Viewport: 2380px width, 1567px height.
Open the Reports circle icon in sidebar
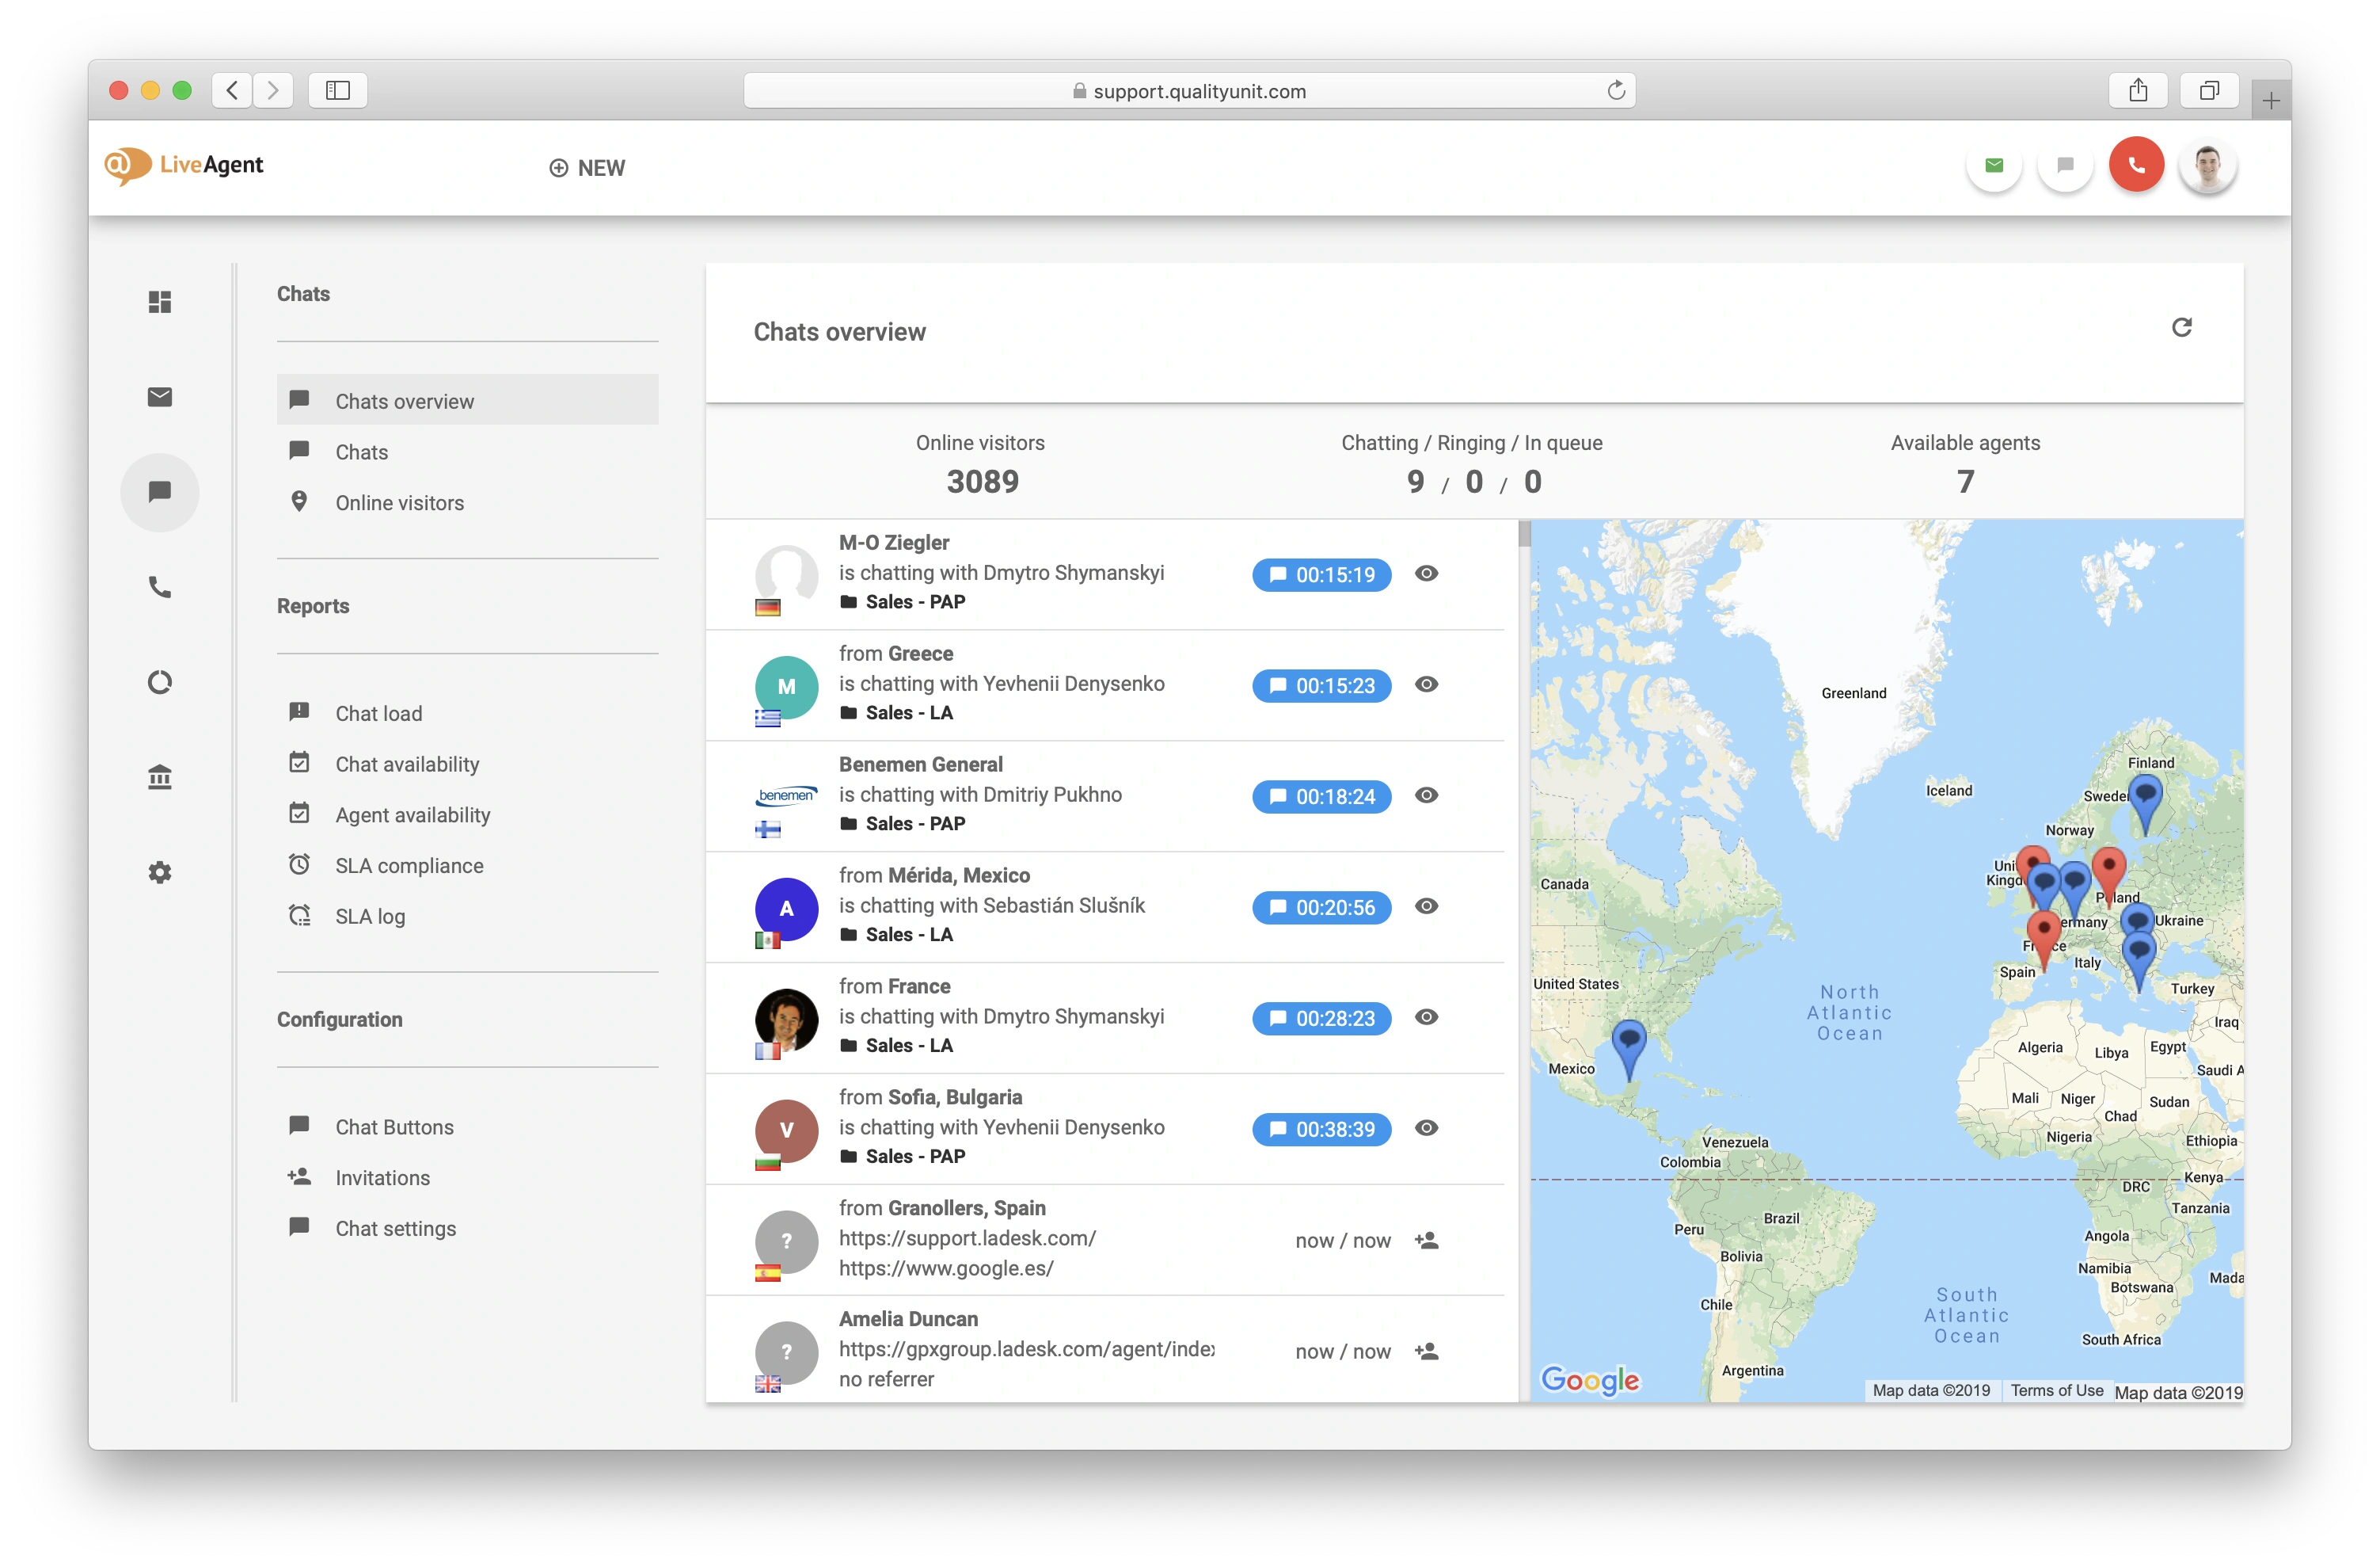tap(160, 681)
